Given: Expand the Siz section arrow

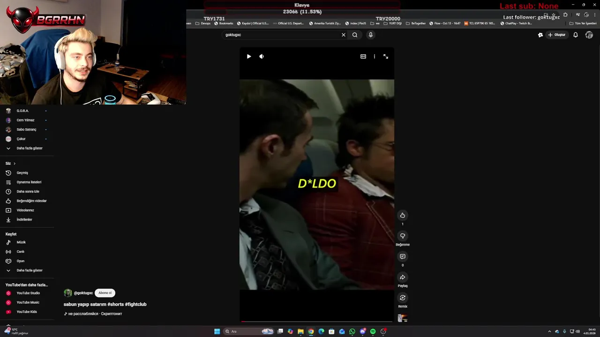Looking at the screenshot, I should coord(15,163).
